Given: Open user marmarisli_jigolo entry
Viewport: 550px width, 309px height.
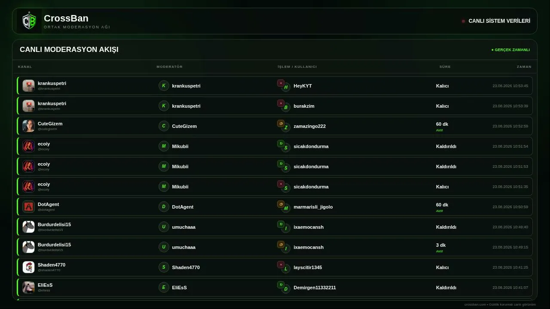Looking at the screenshot, I should click(313, 207).
